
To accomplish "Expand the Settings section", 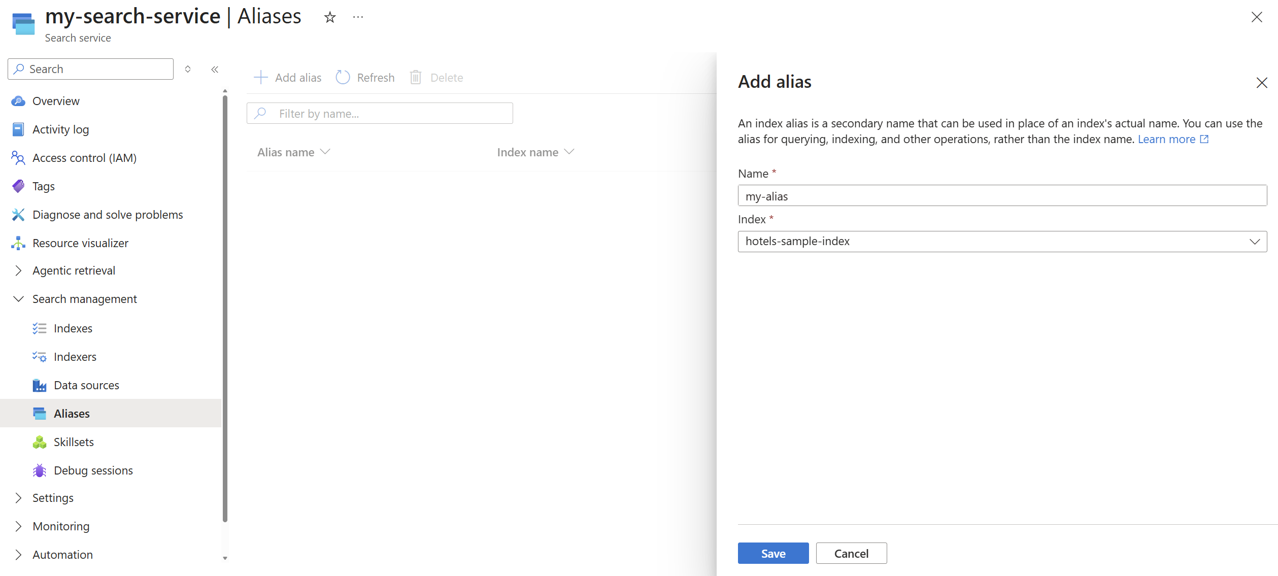I will click(x=18, y=498).
